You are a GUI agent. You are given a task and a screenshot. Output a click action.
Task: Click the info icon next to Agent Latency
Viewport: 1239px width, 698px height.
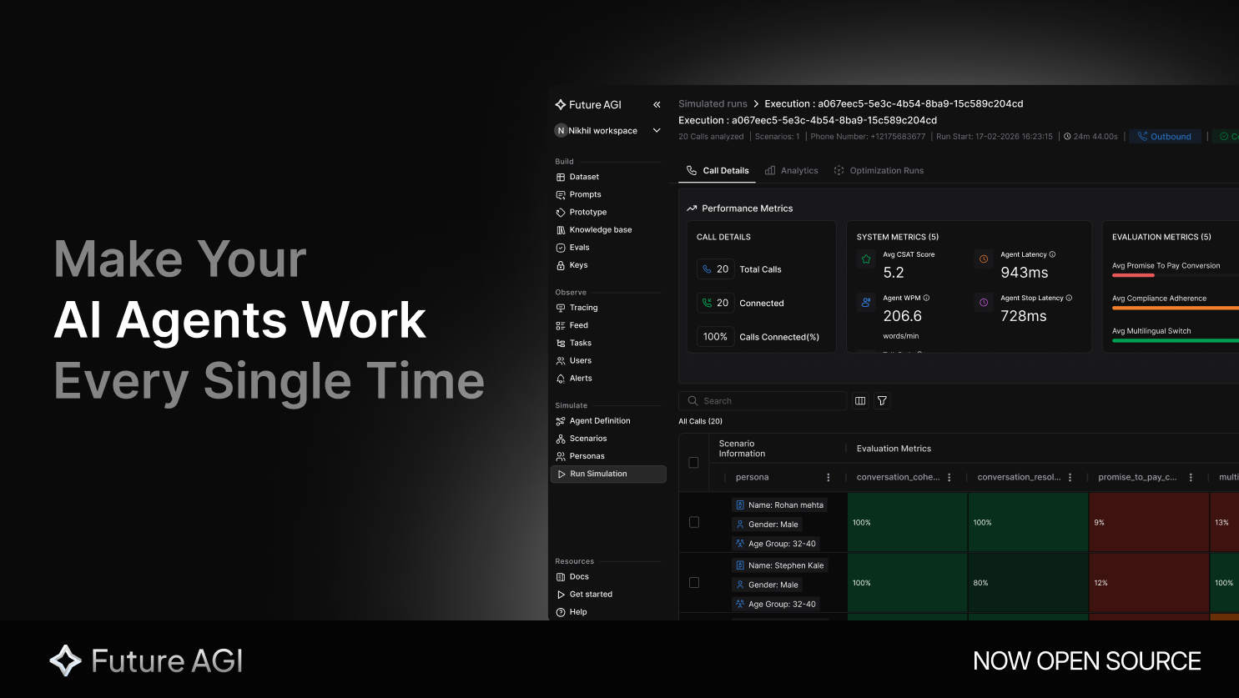click(x=1052, y=254)
